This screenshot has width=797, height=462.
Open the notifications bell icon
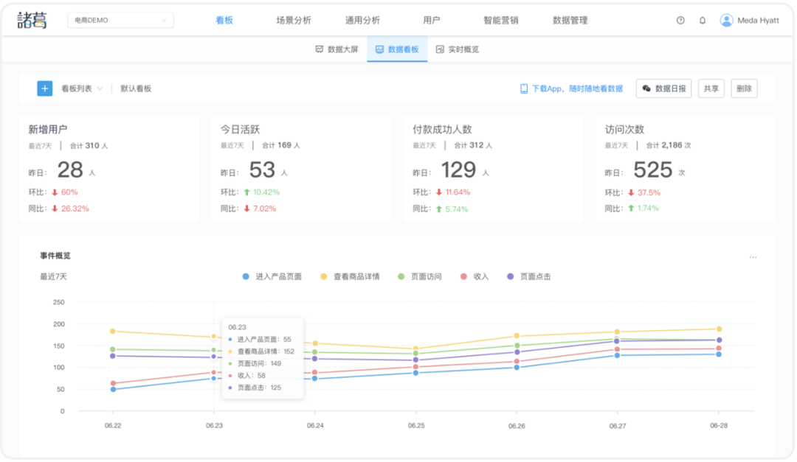point(703,21)
